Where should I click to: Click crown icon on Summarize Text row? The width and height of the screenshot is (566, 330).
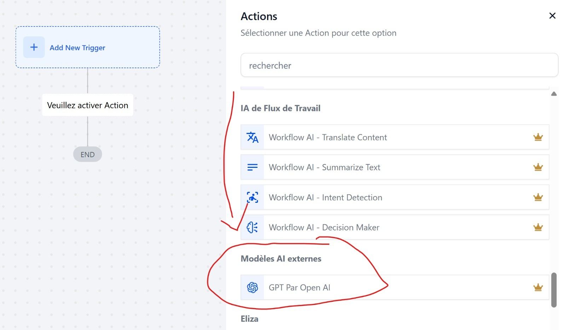538,167
